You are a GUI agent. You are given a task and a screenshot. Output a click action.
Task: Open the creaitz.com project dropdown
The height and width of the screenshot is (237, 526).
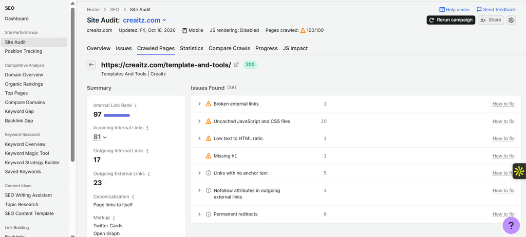(x=144, y=20)
